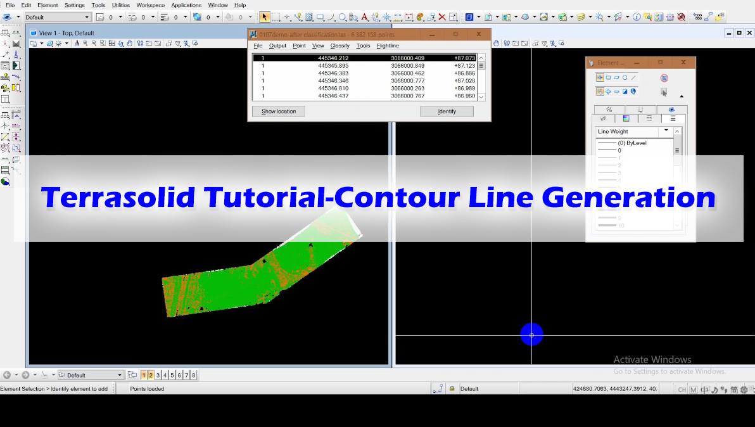Select Circle mode in the Element Selection window
The image size is (755, 427).
coord(625,77)
